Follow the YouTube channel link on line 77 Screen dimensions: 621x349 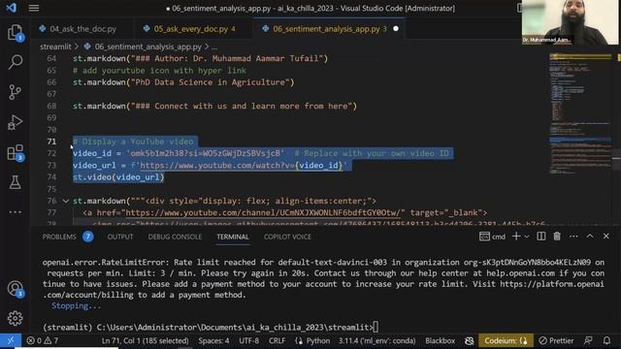pyautogui.click(x=263, y=213)
